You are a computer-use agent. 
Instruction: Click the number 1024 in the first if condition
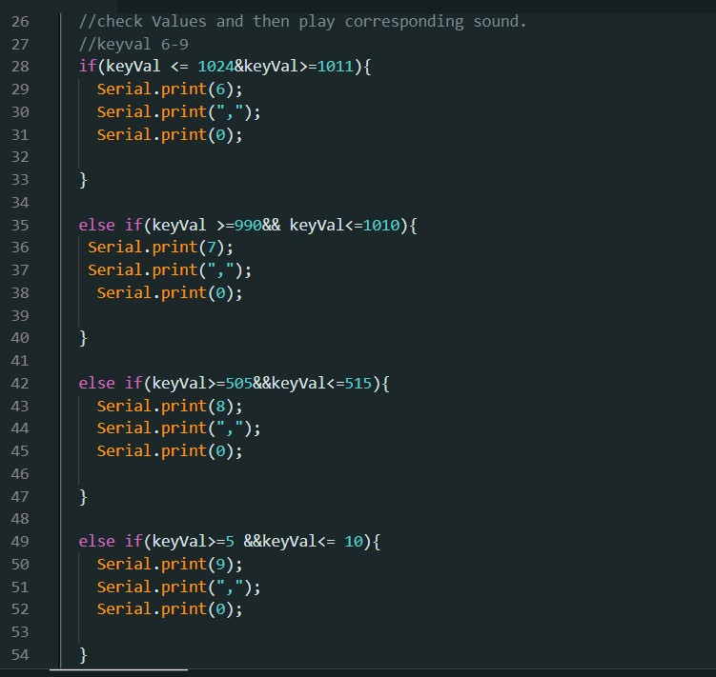(216, 67)
